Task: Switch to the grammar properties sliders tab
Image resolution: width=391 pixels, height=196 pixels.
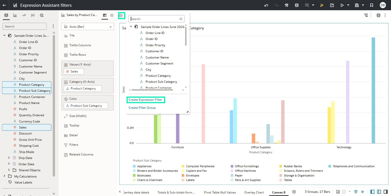Action: point(112,15)
